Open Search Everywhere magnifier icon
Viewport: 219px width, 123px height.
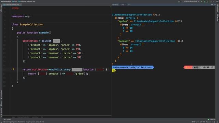click(x=217, y=1)
